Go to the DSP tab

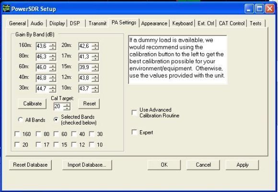(75, 23)
